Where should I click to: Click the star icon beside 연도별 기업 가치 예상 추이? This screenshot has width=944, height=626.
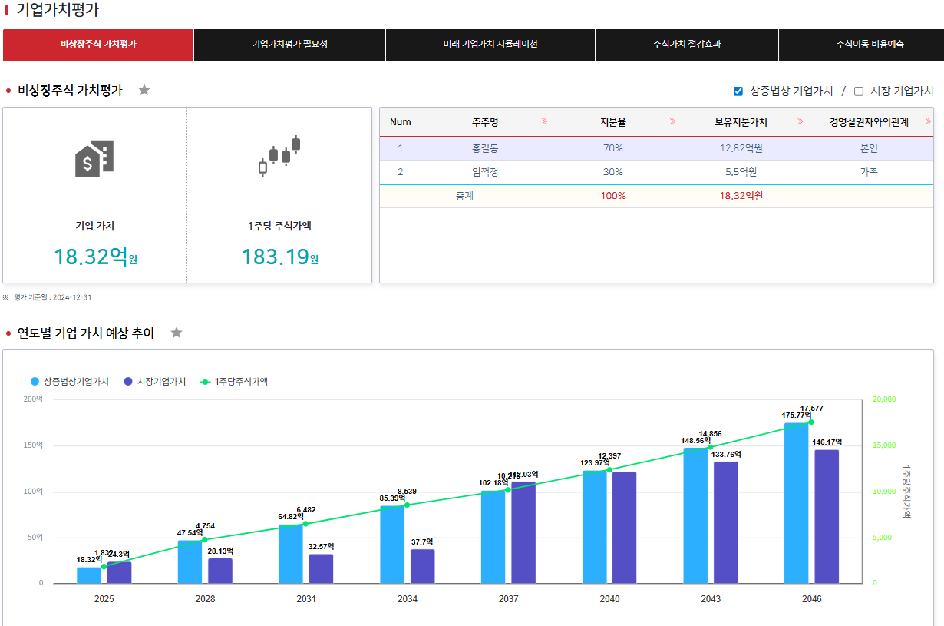click(177, 333)
